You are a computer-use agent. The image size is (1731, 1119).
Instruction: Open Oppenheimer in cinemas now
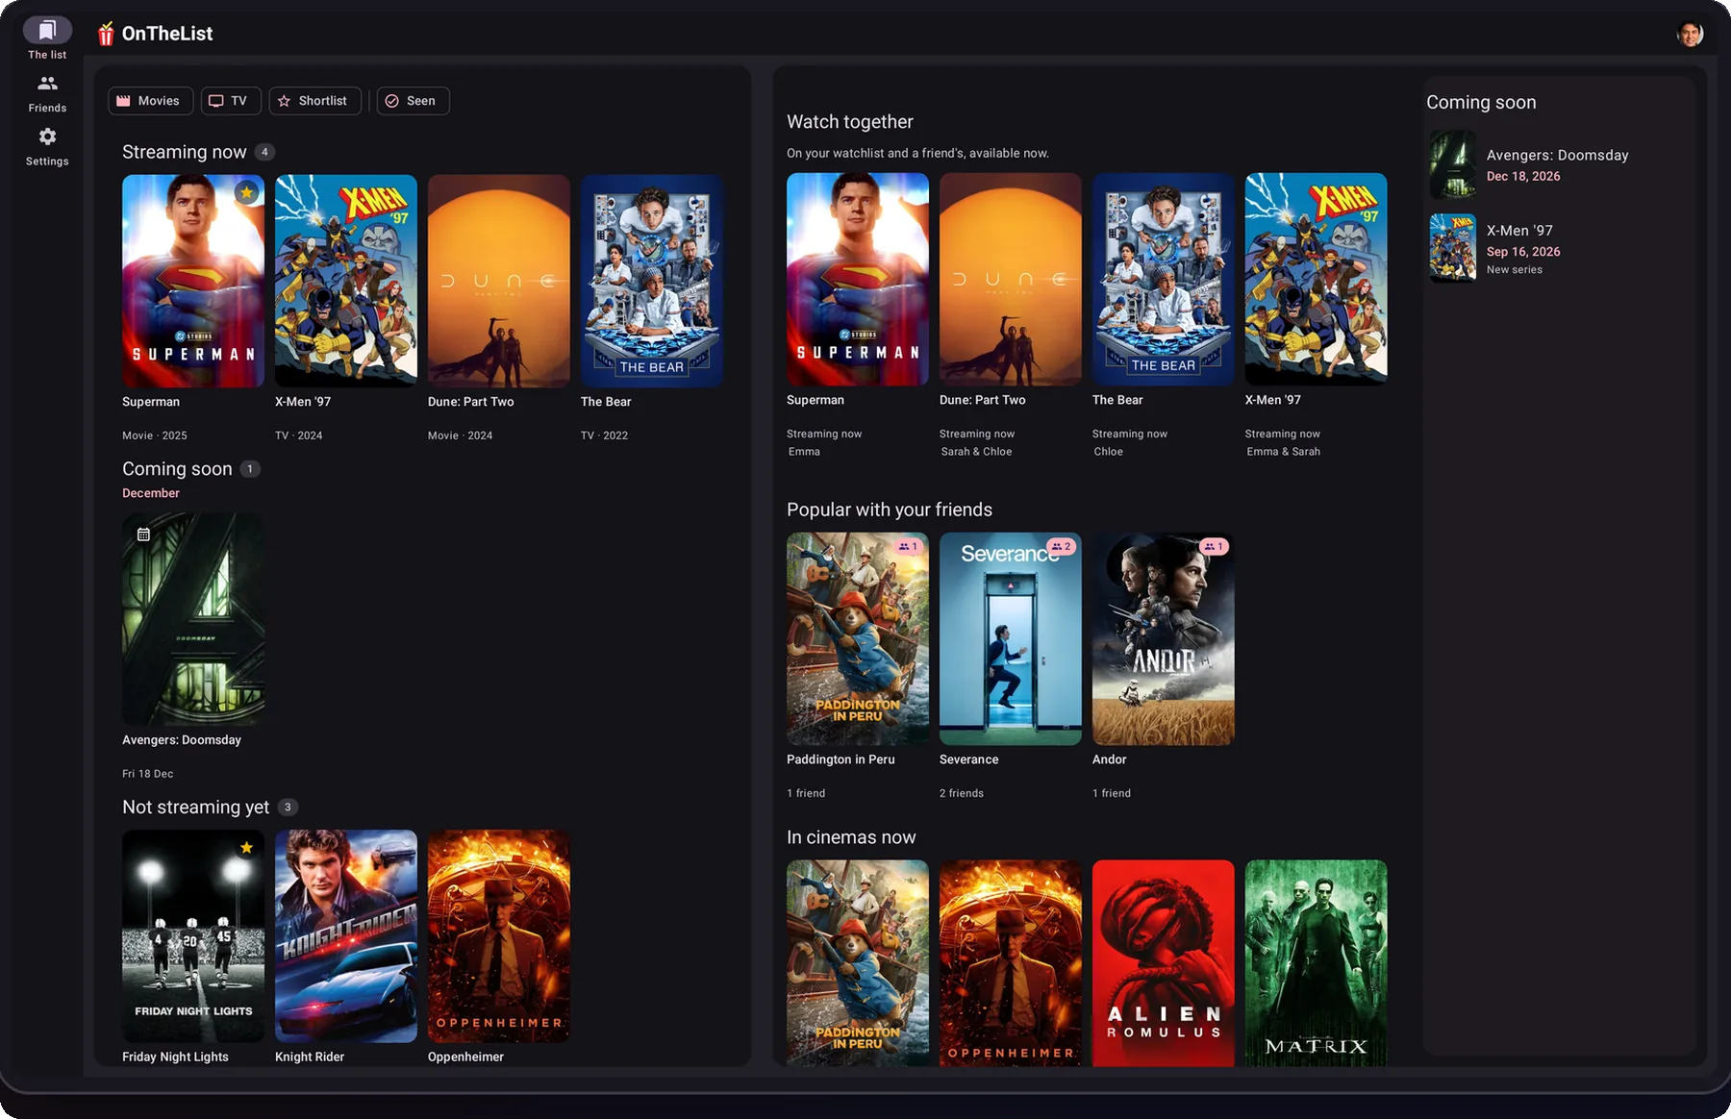(x=1011, y=962)
